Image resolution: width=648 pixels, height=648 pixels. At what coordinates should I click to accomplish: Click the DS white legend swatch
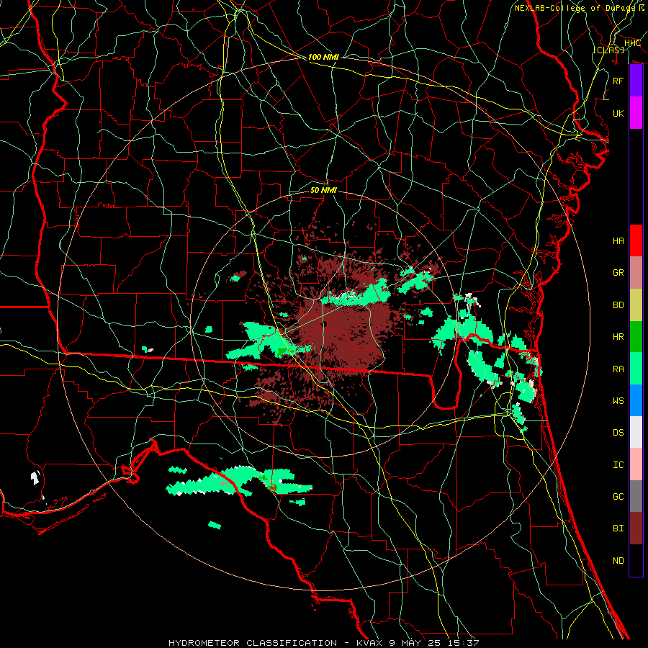(x=636, y=432)
